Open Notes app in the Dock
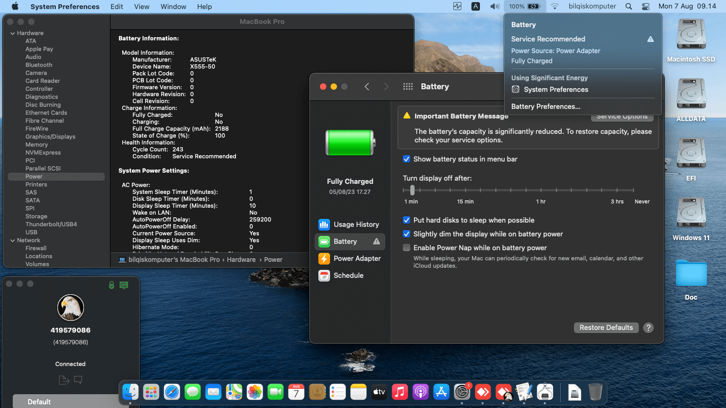Image resolution: width=726 pixels, height=408 pixels. [359, 392]
